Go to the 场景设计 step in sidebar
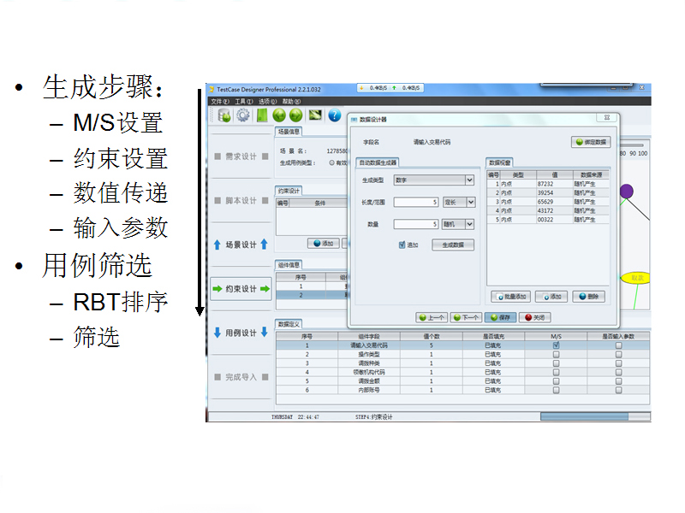This screenshot has height=513, width=685. [241, 245]
